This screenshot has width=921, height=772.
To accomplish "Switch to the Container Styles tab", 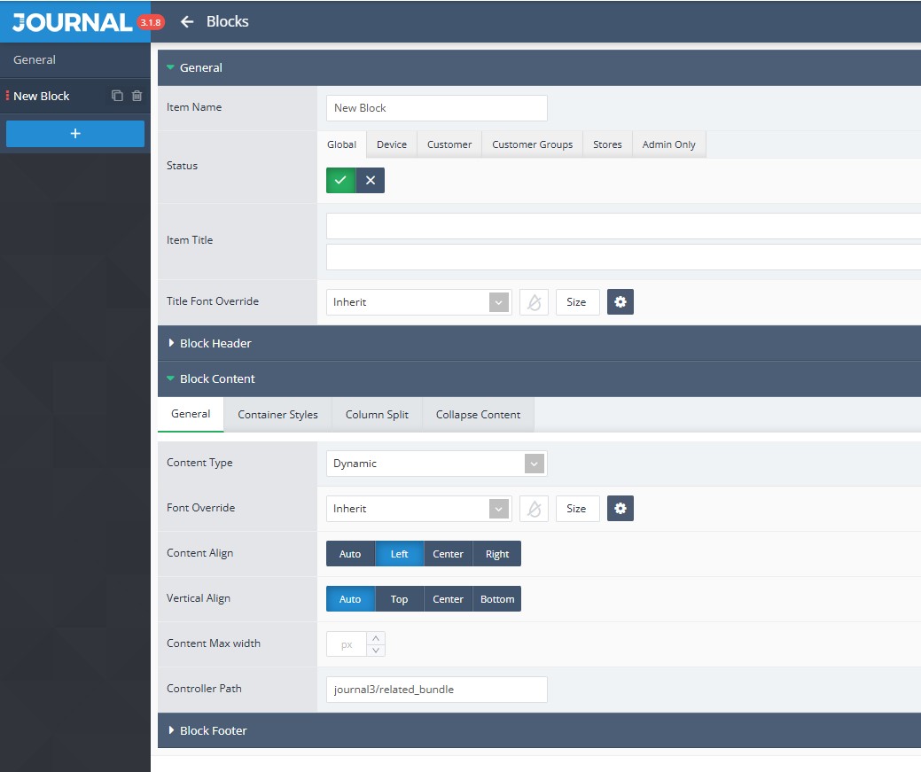I will 277,415.
